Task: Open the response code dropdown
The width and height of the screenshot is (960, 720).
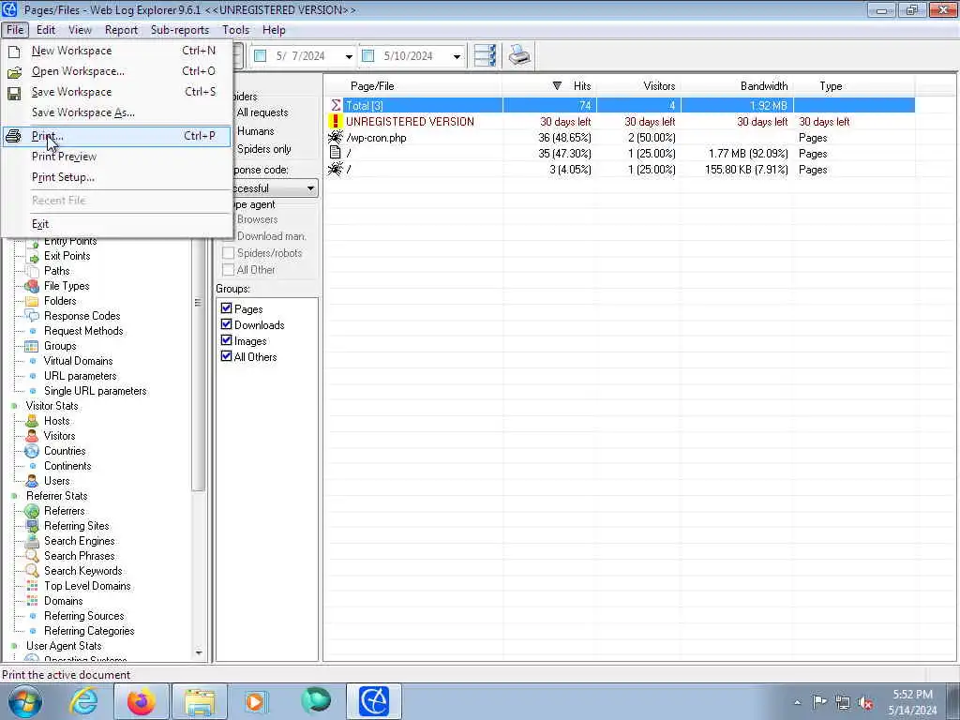Action: point(310,187)
